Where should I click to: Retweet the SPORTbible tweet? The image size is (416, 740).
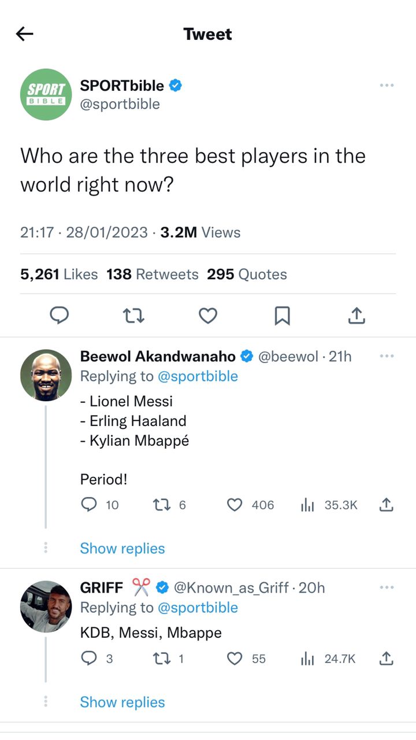[x=134, y=315]
